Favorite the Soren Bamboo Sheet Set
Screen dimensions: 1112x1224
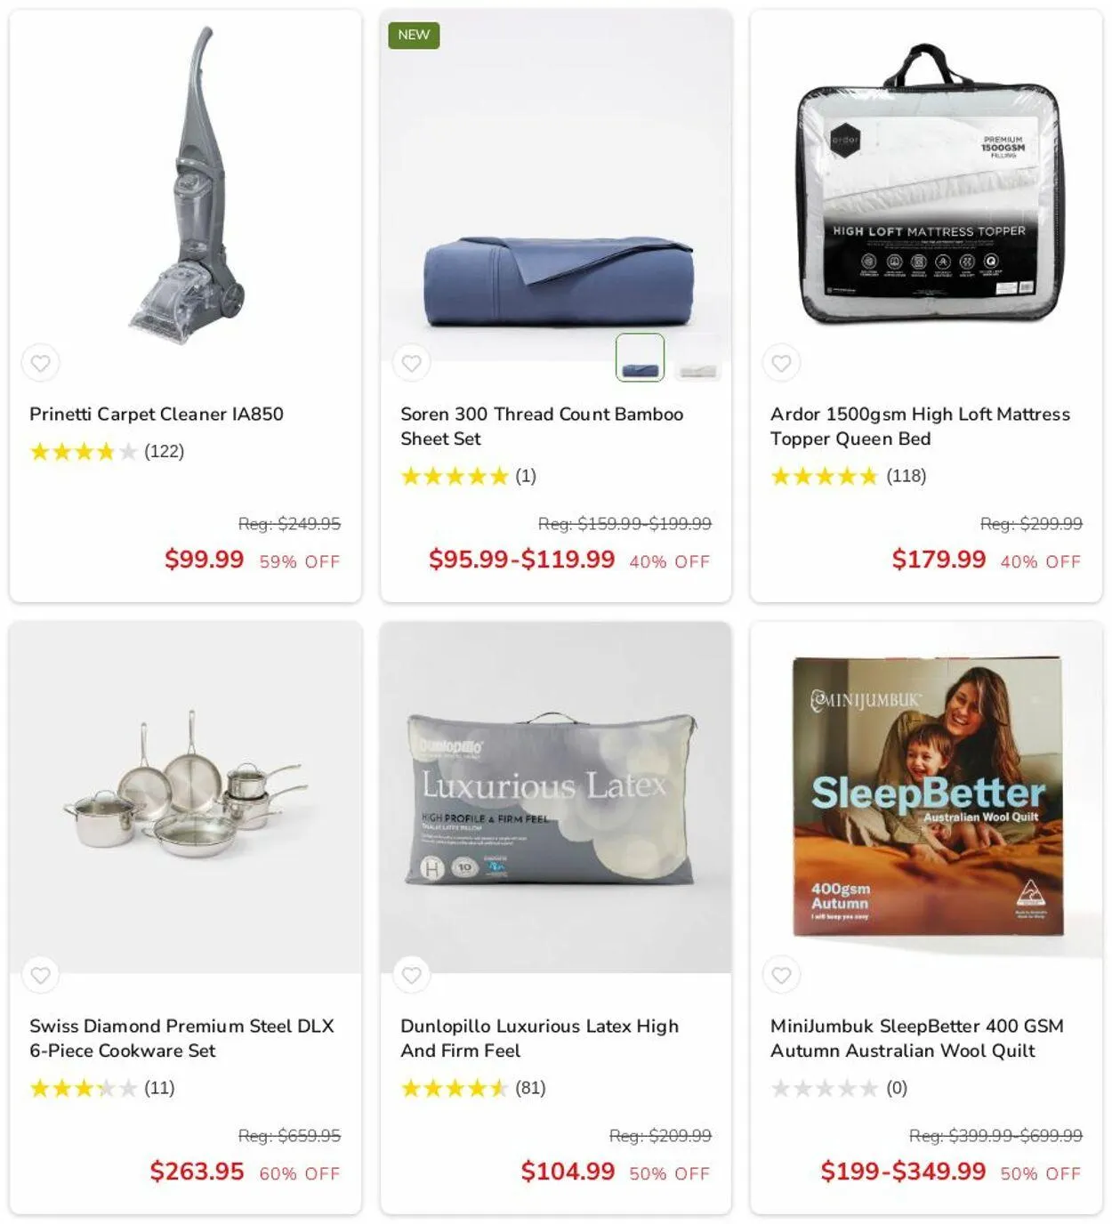click(x=411, y=363)
